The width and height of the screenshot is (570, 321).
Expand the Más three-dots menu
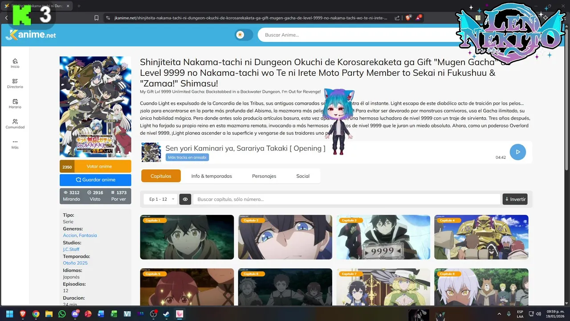pyautogui.click(x=15, y=144)
